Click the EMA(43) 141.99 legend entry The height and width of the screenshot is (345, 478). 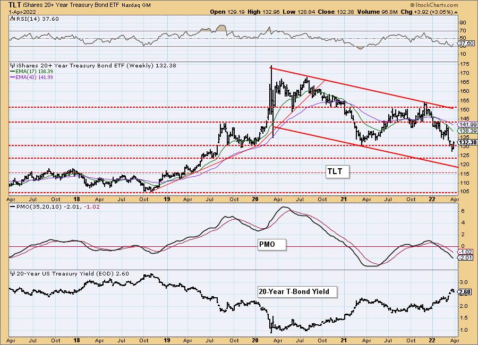coord(34,77)
